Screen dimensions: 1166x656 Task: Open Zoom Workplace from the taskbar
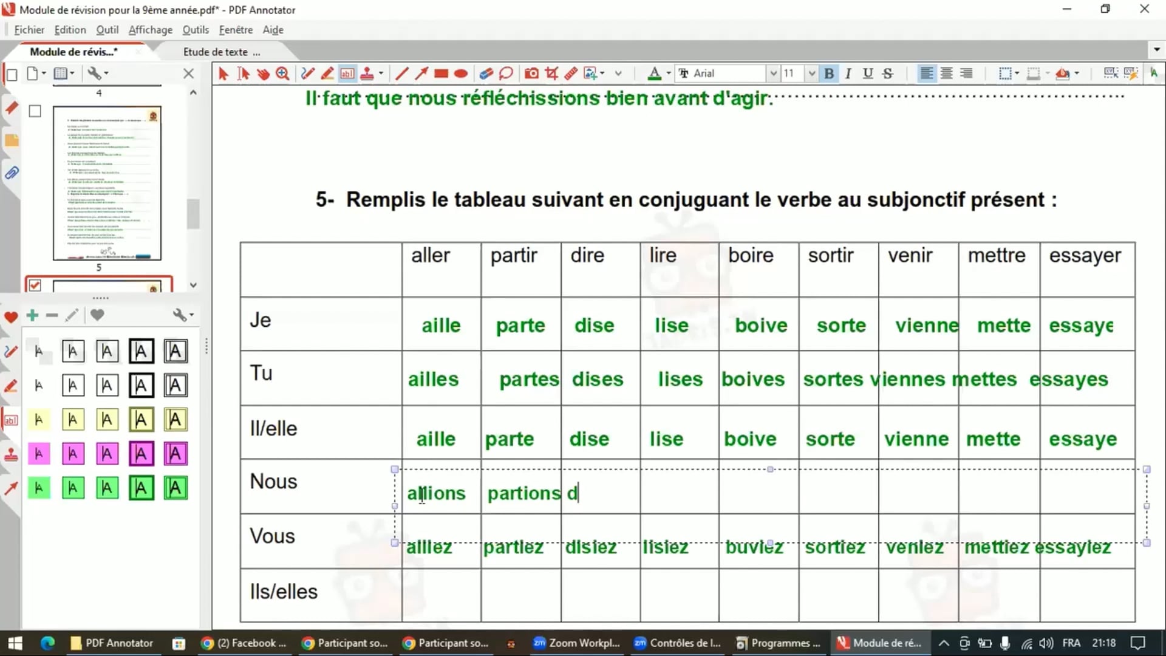[x=576, y=643]
